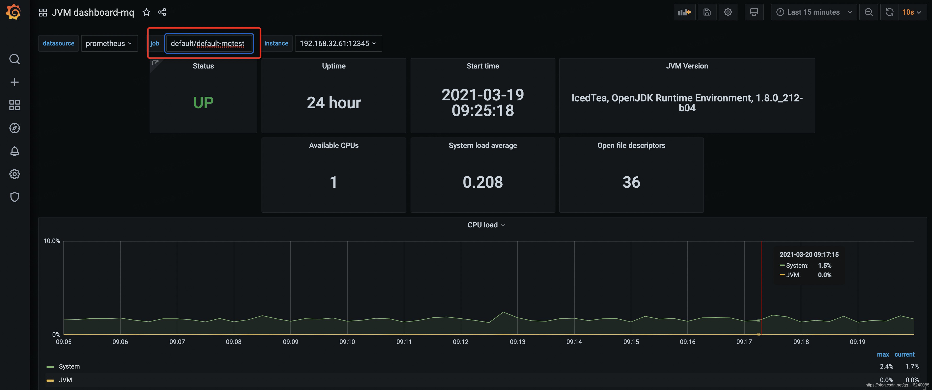
Task: Toggle the System series in legend
Action: pyautogui.click(x=69, y=366)
